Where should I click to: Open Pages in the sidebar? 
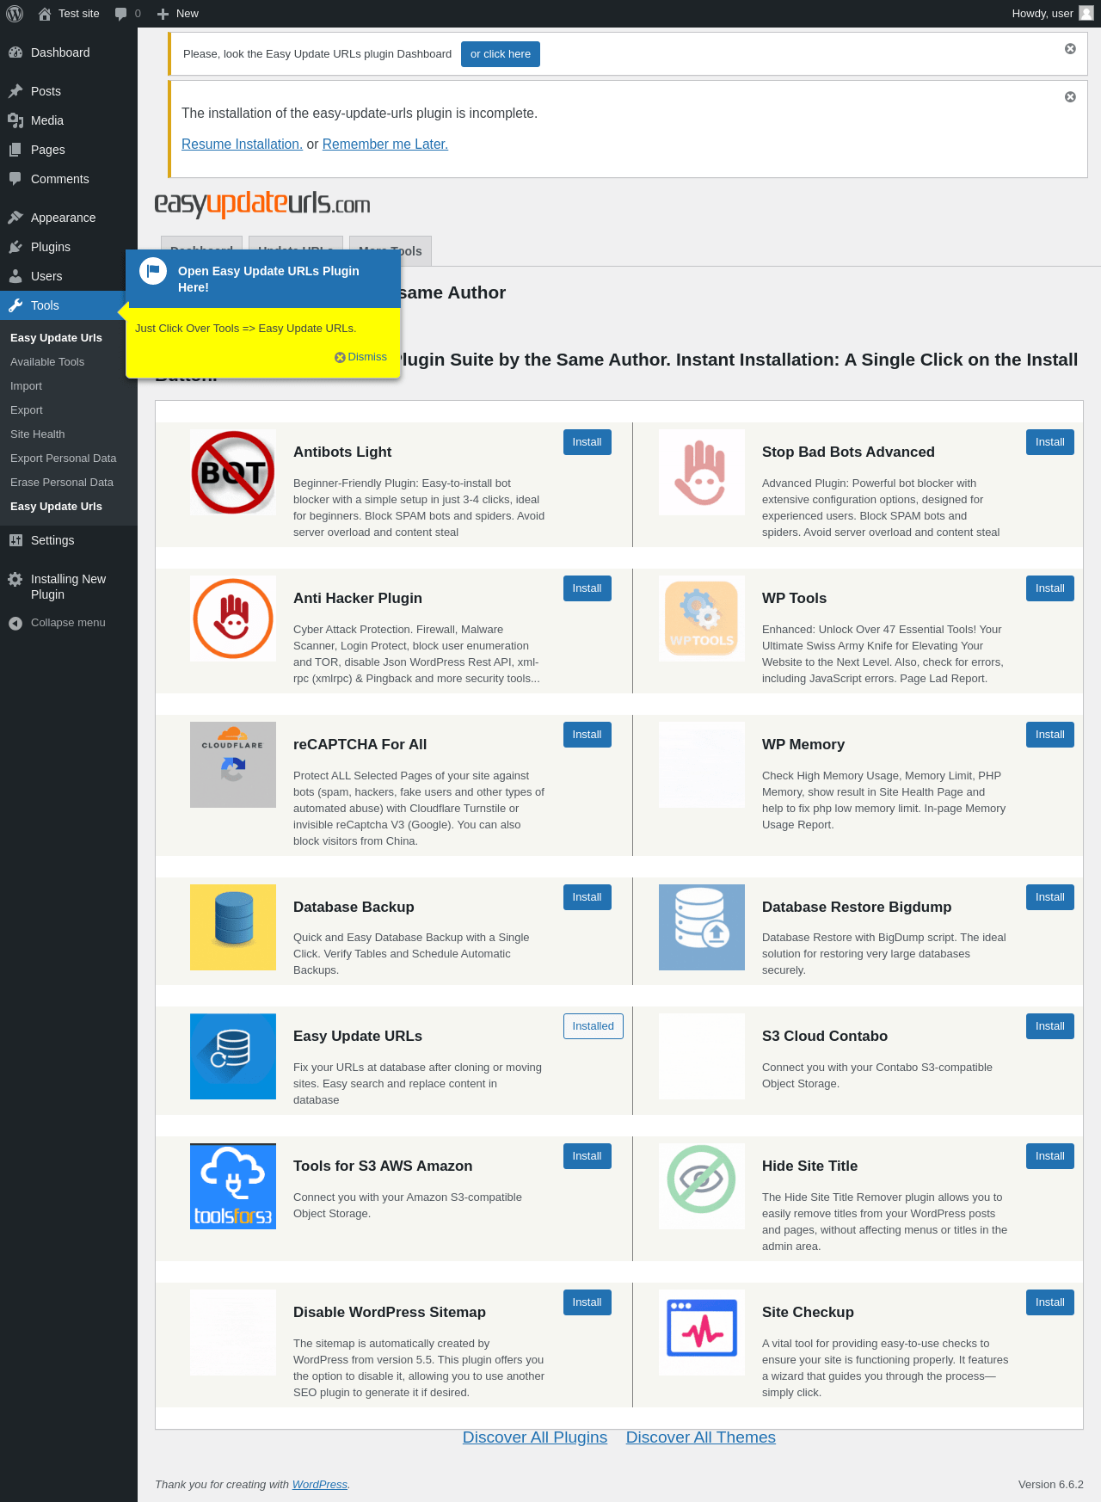(x=69, y=150)
